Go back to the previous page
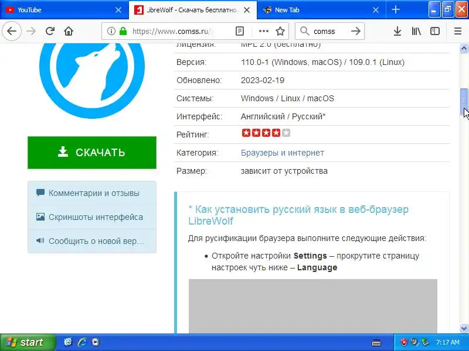 pyautogui.click(x=12, y=31)
